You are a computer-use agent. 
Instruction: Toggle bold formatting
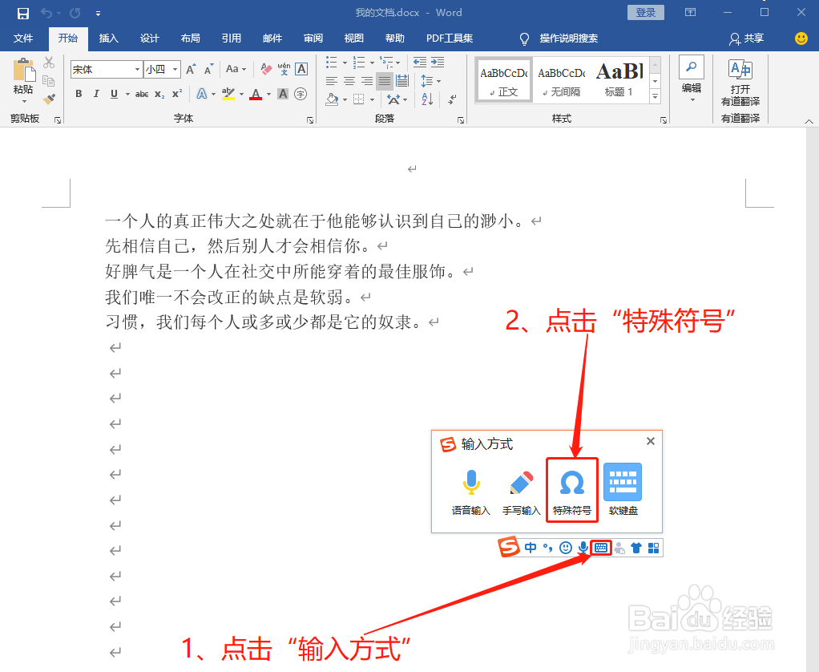pos(79,94)
